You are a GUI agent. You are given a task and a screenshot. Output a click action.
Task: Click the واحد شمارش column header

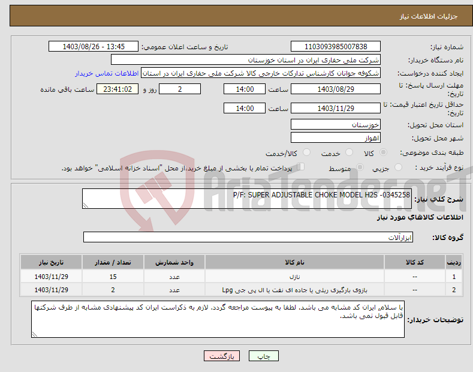174,262
